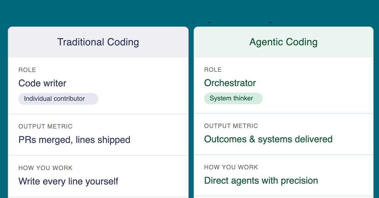
Task: Click Traditional output metric row
Action: [x=98, y=135]
